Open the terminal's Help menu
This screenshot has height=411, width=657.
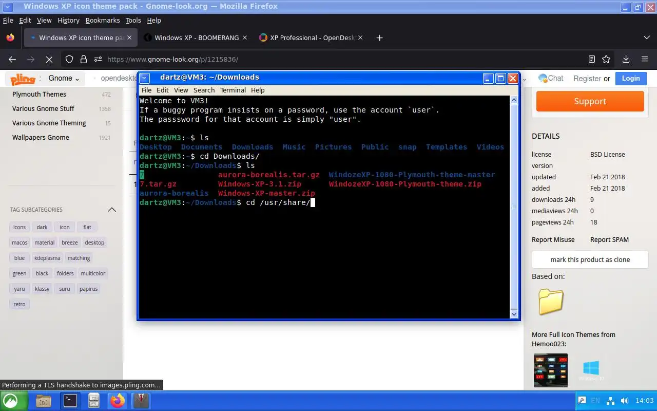[258, 90]
